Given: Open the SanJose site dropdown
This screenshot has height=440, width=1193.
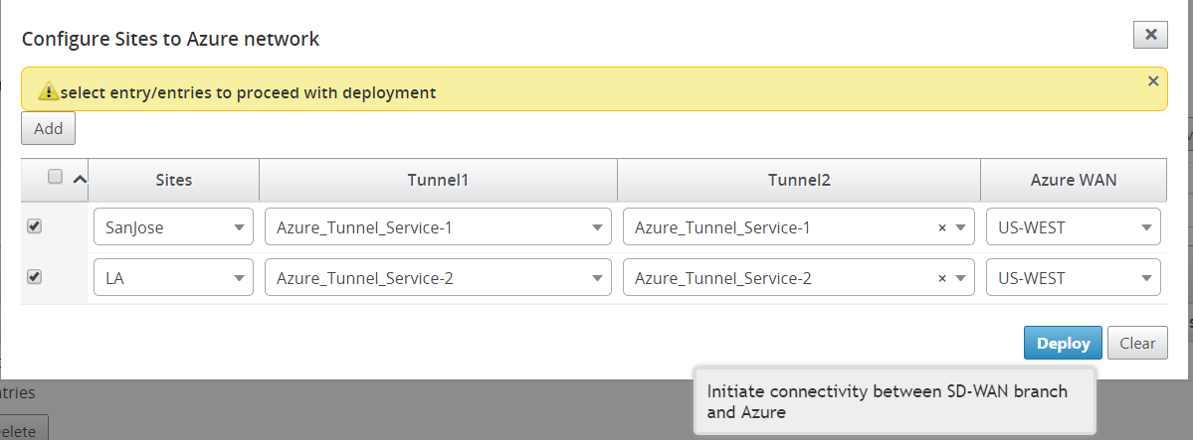Looking at the screenshot, I should (173, 226).
